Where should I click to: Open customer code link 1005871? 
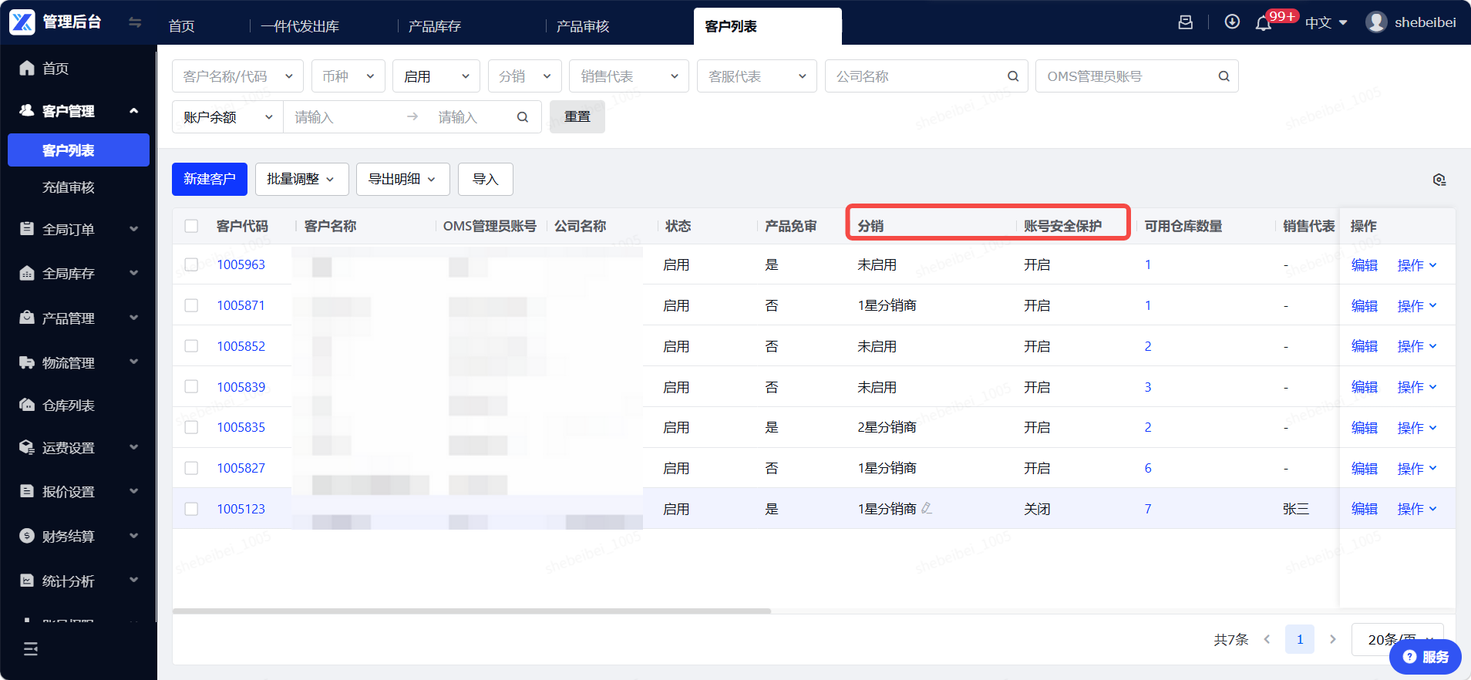[x=241, y=305]
